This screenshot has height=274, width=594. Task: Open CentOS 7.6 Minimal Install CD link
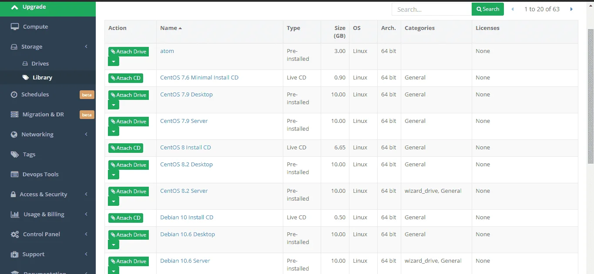[x=199, y=77]
